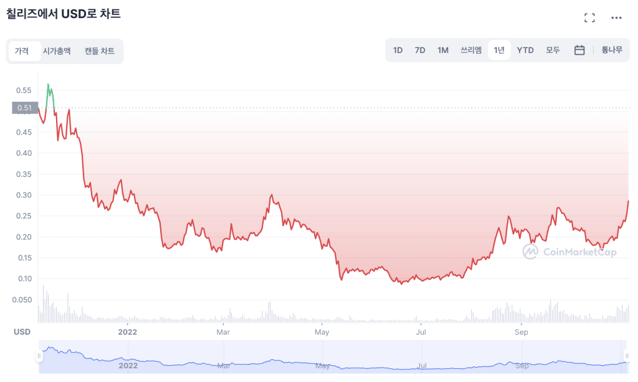Open fullscreen chart view icon
Viewport: 638px width, 382px height.
589,17
